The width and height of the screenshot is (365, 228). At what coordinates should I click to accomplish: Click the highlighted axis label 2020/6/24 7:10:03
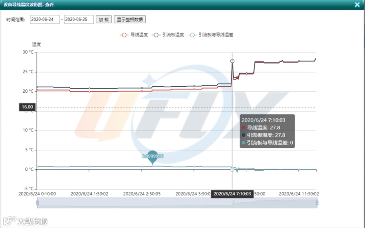tap(232, 194)
